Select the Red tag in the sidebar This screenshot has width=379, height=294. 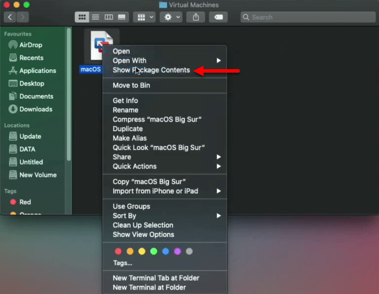click(x=20, y=202)
